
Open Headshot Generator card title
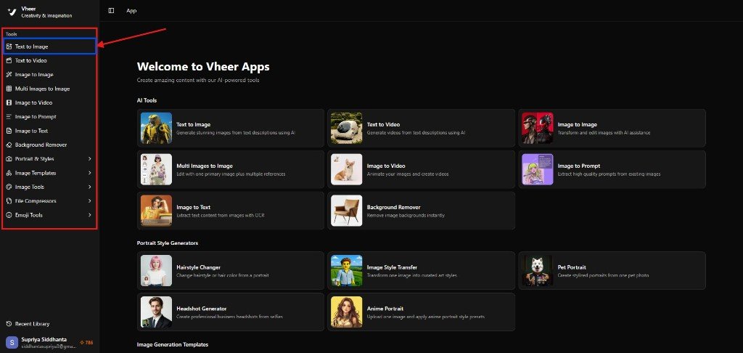point(202,309)
